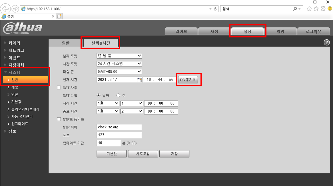The width and height of the screenshot is (333, 186).
Task: Select 일반 under 시스템 in sidebar
Action: [25, 80]
